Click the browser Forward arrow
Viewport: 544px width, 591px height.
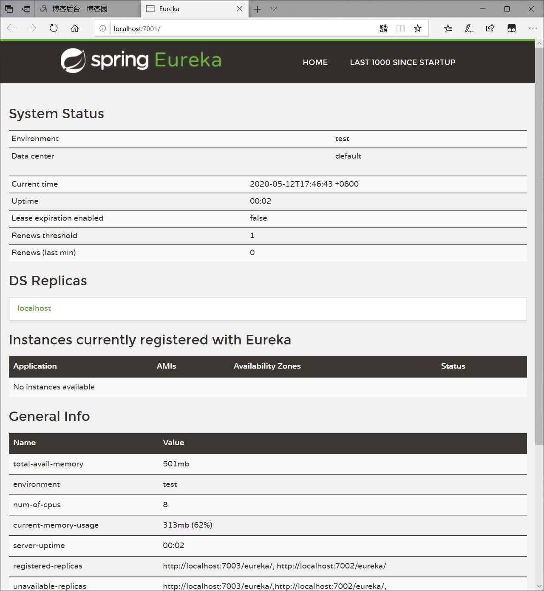click(32, 28)
